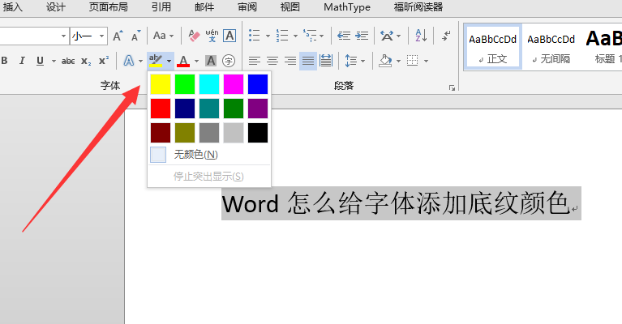Toggle Show/Hide paragraph marks icon
Viewport: 622px width, 324px height.
(x=446, y=36)
